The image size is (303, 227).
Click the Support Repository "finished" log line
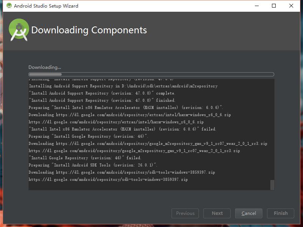102,100
